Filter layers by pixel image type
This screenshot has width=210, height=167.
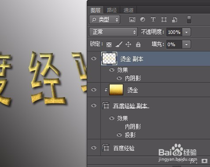coord(132,19)
